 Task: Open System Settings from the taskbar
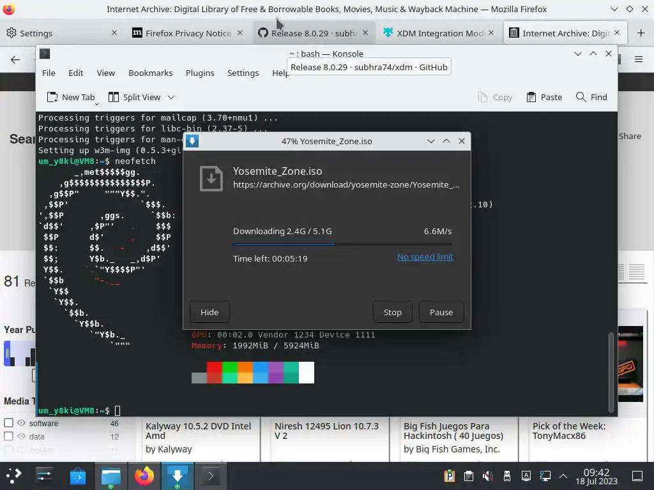pyautogui.click(x=44, y=476)
